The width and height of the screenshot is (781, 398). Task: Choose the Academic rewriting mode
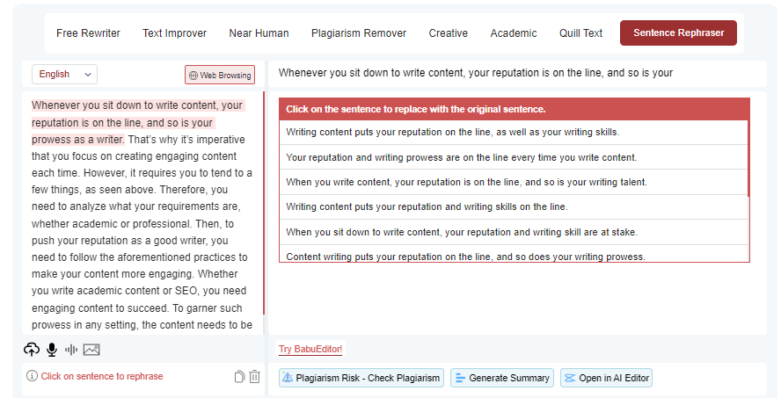pyautogui.click(x=513, y=33)
